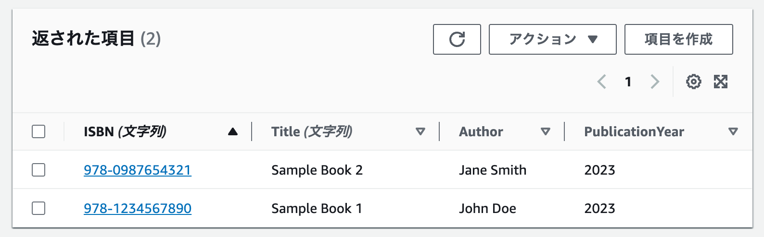Expand table to full screen view
This screenshot has width=764, height=237.
click(x=721, y=82)
